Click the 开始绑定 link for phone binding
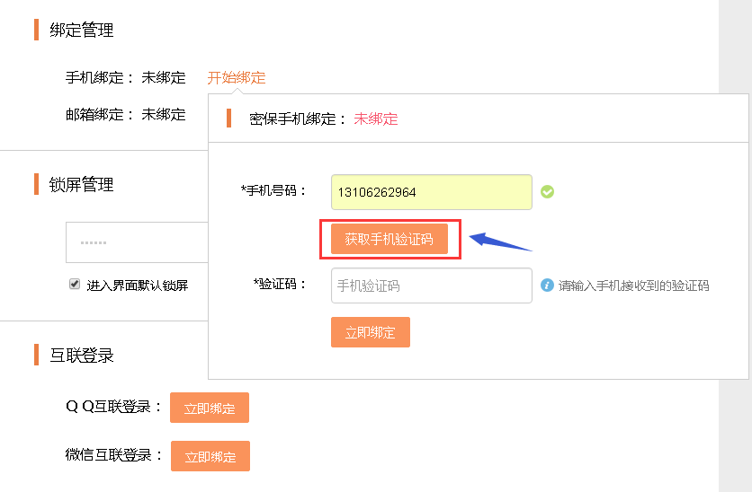752x492 pixels. click(237, 77)
